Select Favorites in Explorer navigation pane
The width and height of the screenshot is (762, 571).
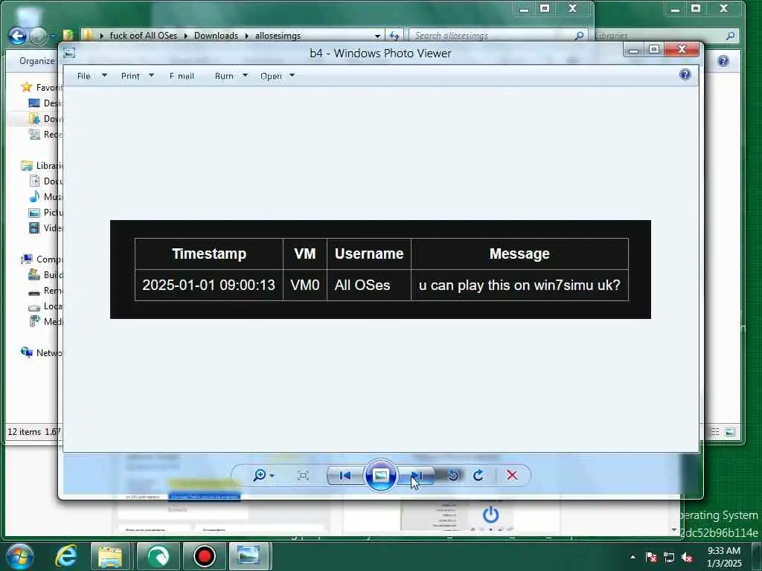coord(42,88)
